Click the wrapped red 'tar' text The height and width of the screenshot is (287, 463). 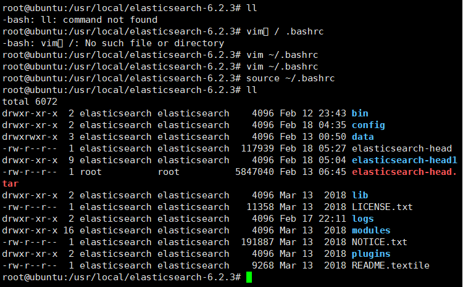tap(10, 184)
